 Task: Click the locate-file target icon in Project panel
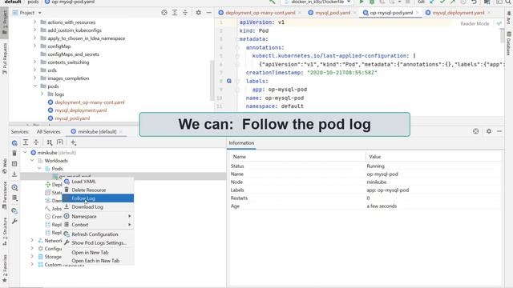(164, 13)
